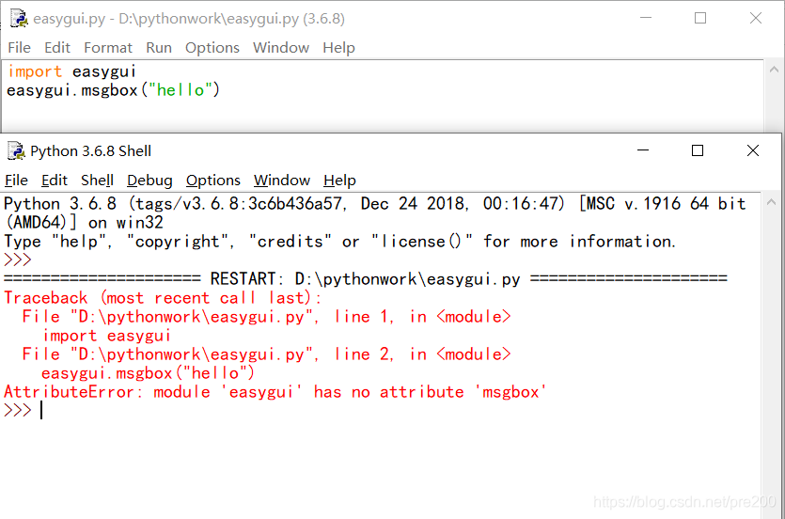
Task: Open Options menu in Python Shell window
Action: coord(212,181)
